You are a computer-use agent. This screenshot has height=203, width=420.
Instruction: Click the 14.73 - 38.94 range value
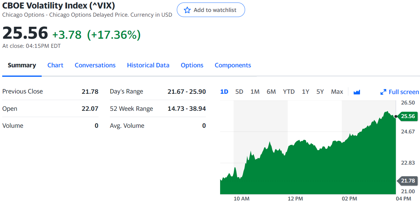(187, 109)
